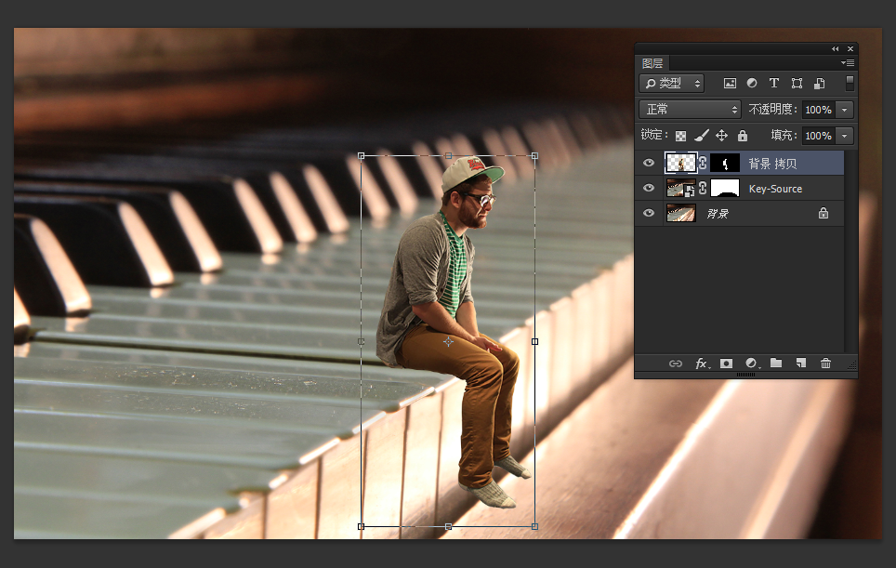
Task: Click the pixel layer filter icon
Action: click(x=730, y=84)
